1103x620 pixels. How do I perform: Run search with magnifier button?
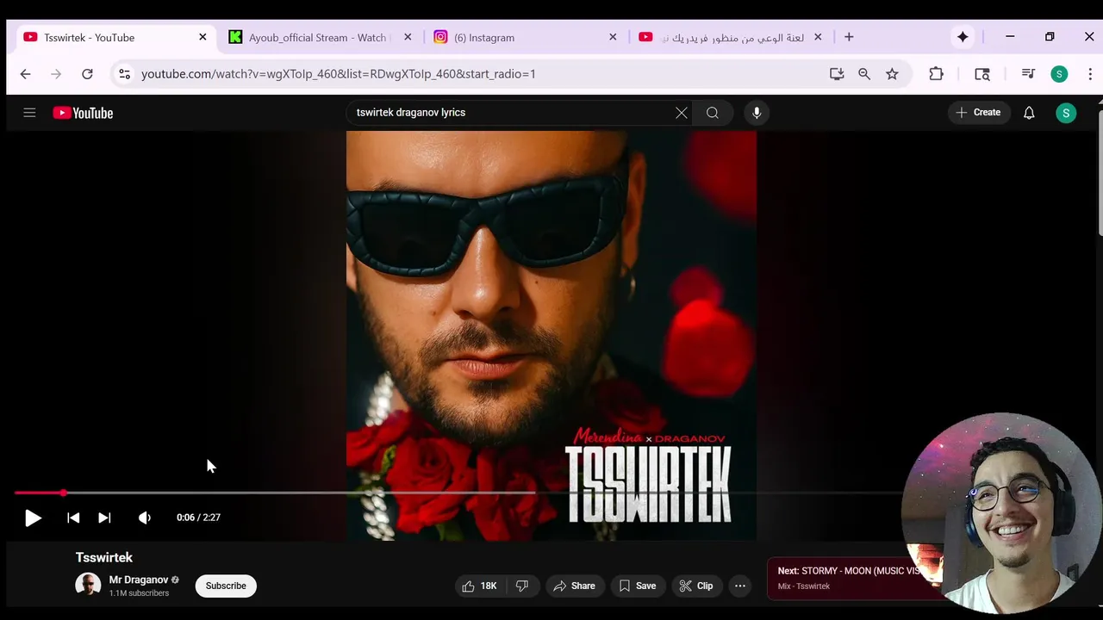pos(713,113)
